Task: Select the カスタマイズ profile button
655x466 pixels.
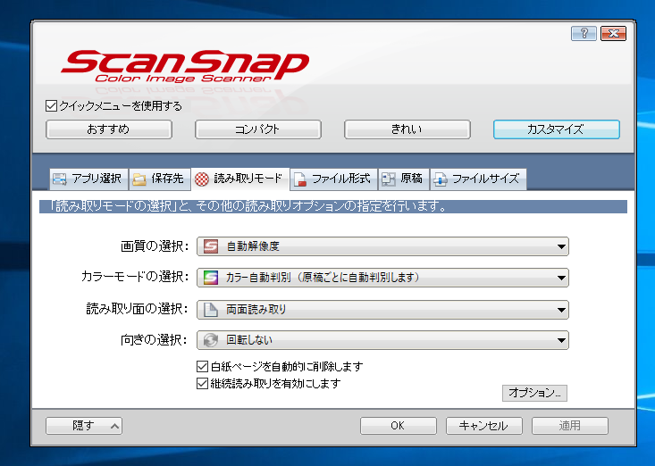Action: click(557, 129)
